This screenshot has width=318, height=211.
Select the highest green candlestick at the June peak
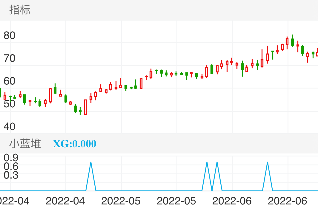click(x=292, y=42)
